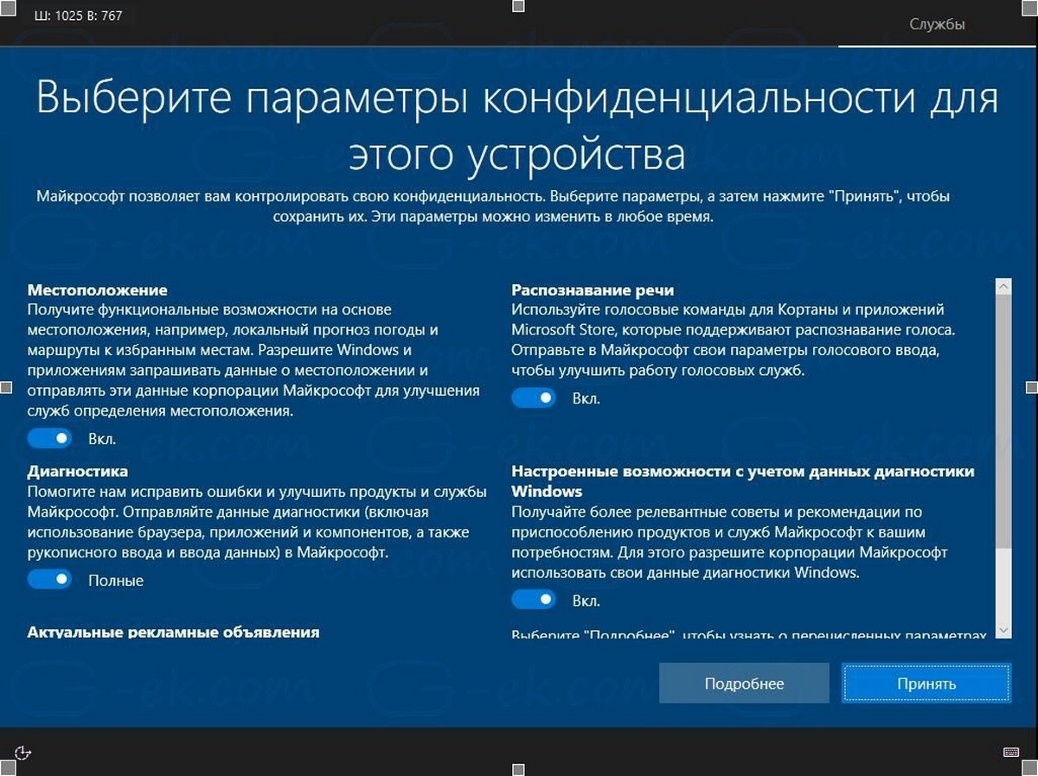Click the Ш: 1025 В: 767 size indicator
This screenshot has width=1038, height=776.
tap(80, 16)
